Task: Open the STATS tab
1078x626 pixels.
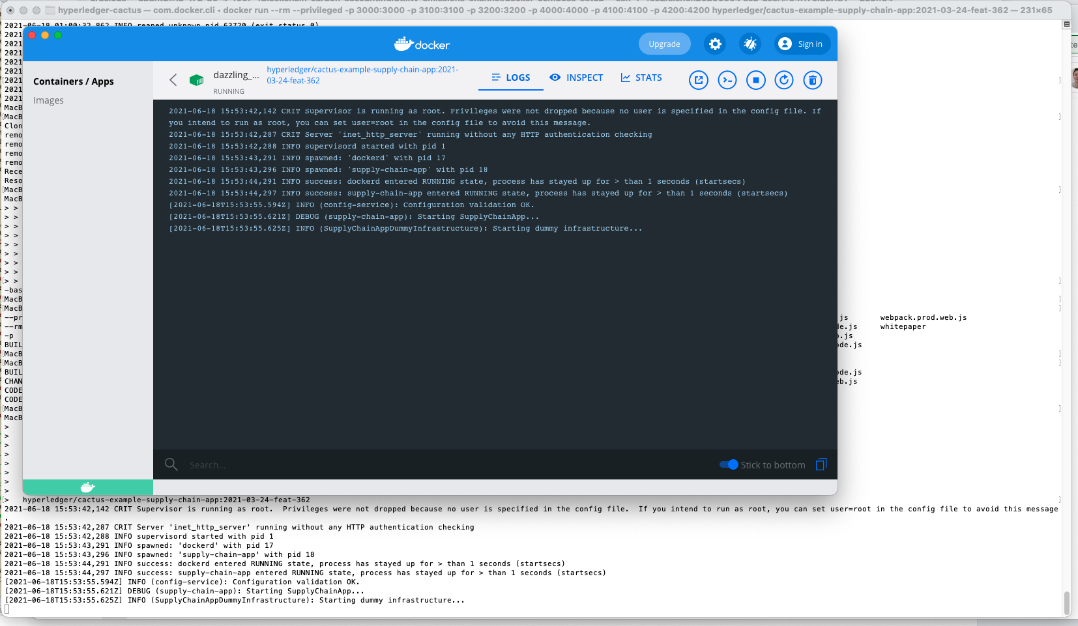Action: (641, 78)
